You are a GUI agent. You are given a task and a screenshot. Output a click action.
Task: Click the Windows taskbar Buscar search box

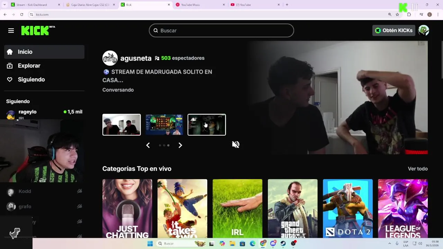point(181,244)
